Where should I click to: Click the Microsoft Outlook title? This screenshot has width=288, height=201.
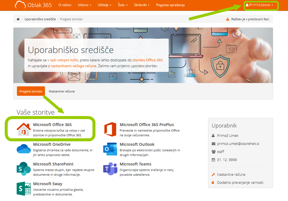click(137, 144)
